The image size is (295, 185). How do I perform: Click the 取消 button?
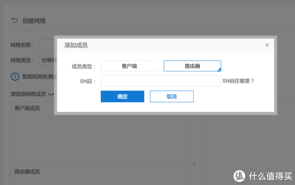[172, 96]
